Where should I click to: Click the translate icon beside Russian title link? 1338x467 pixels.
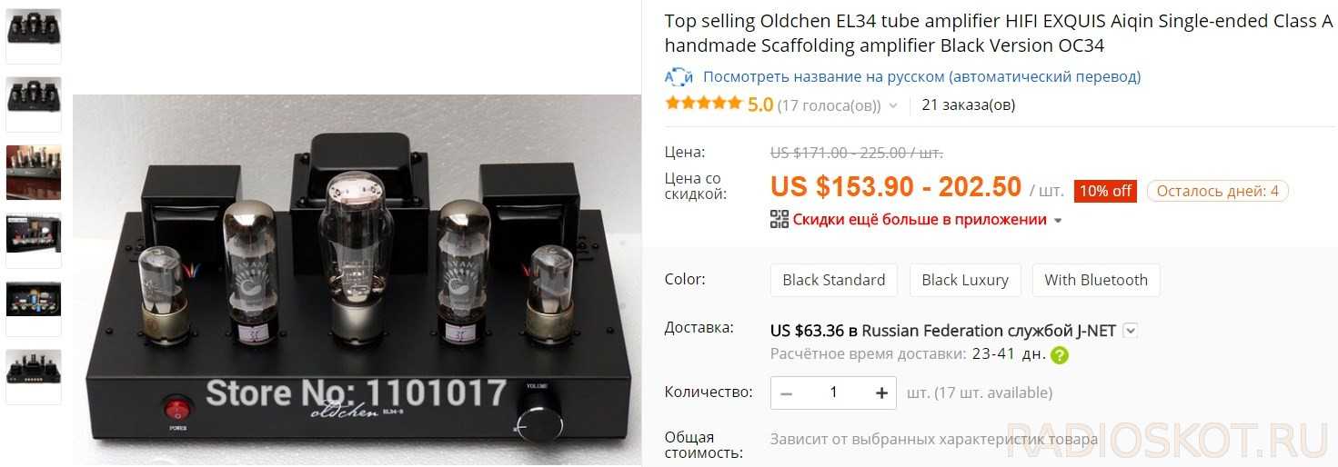[x=679, y=77]
